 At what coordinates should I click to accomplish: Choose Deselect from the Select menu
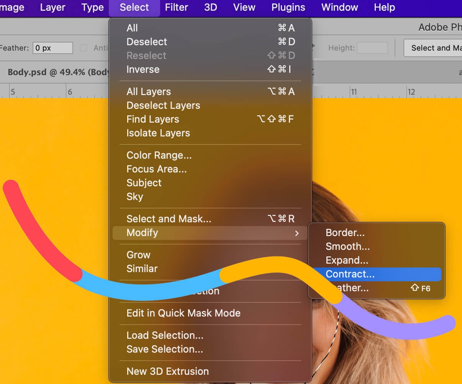(147, 42)
